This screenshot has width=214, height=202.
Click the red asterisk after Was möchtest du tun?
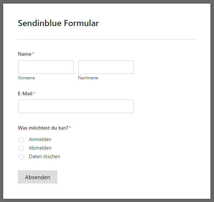70,127
